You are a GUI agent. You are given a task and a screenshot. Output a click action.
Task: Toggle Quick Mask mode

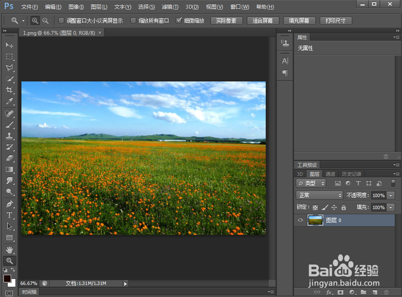9,293
